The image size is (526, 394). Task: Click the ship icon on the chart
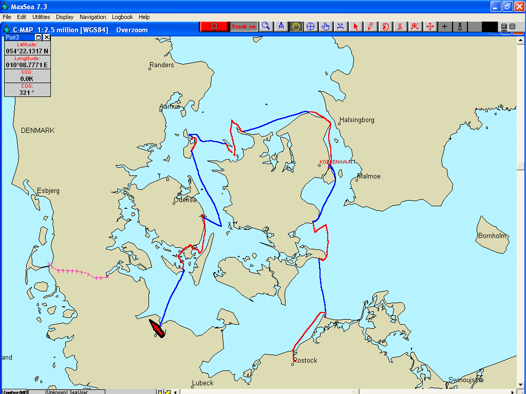coord(156,327)
